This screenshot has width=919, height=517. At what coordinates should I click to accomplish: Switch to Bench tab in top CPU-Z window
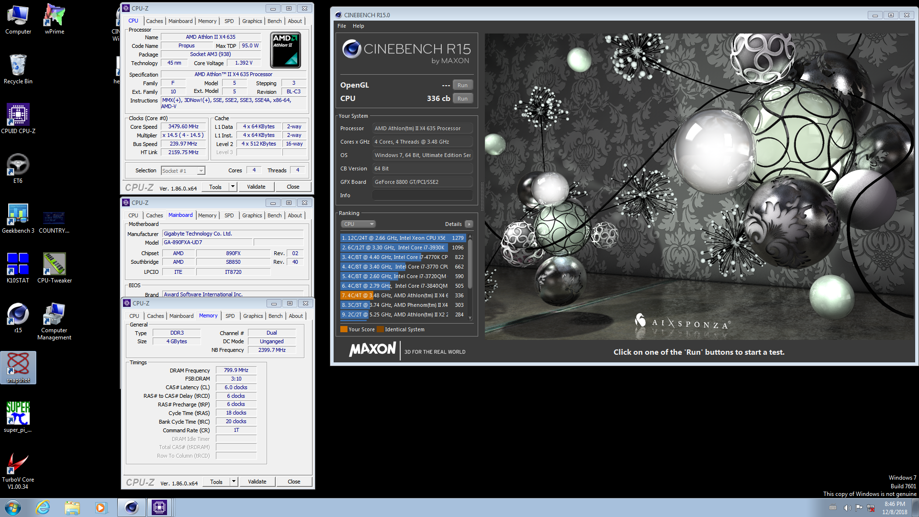click(x=274, y=21)
